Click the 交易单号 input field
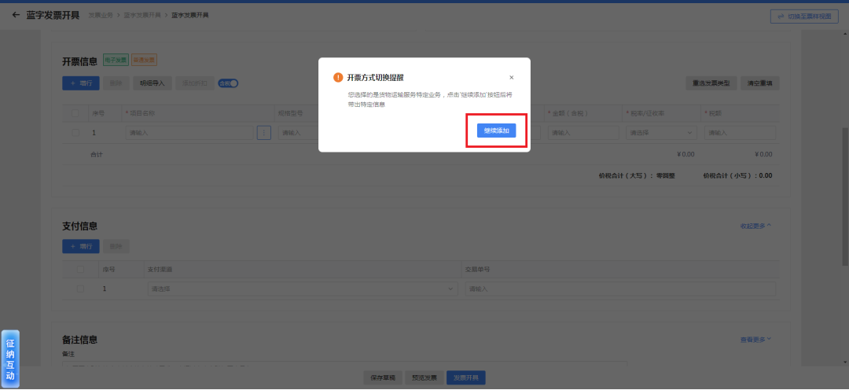849x390 pixels. click(x=620, y=289)
